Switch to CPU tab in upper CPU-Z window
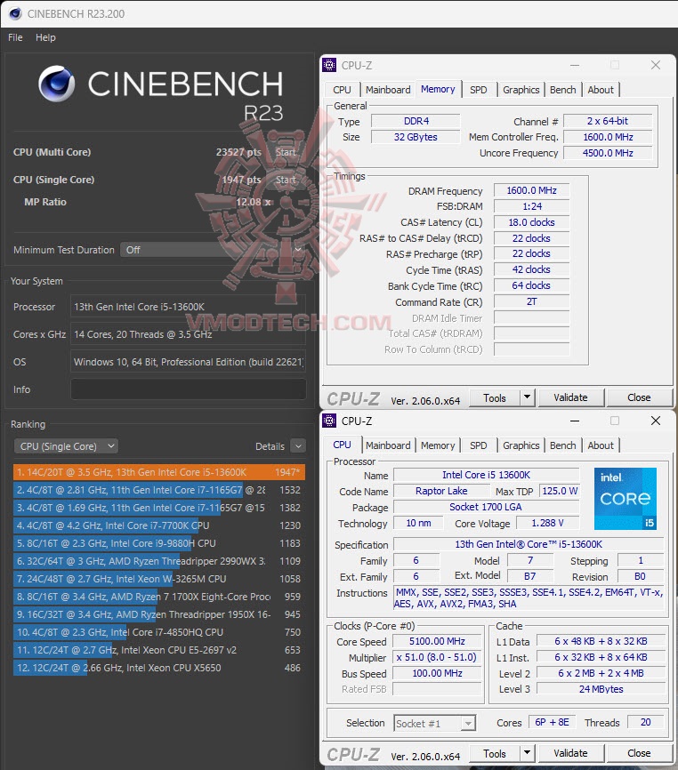 [342, 90]
